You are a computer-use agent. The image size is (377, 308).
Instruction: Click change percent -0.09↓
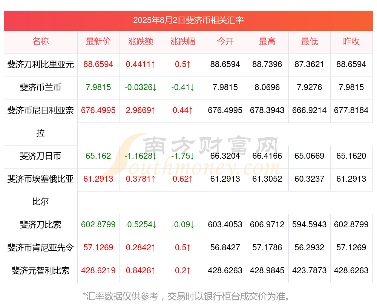click(183, 224)
